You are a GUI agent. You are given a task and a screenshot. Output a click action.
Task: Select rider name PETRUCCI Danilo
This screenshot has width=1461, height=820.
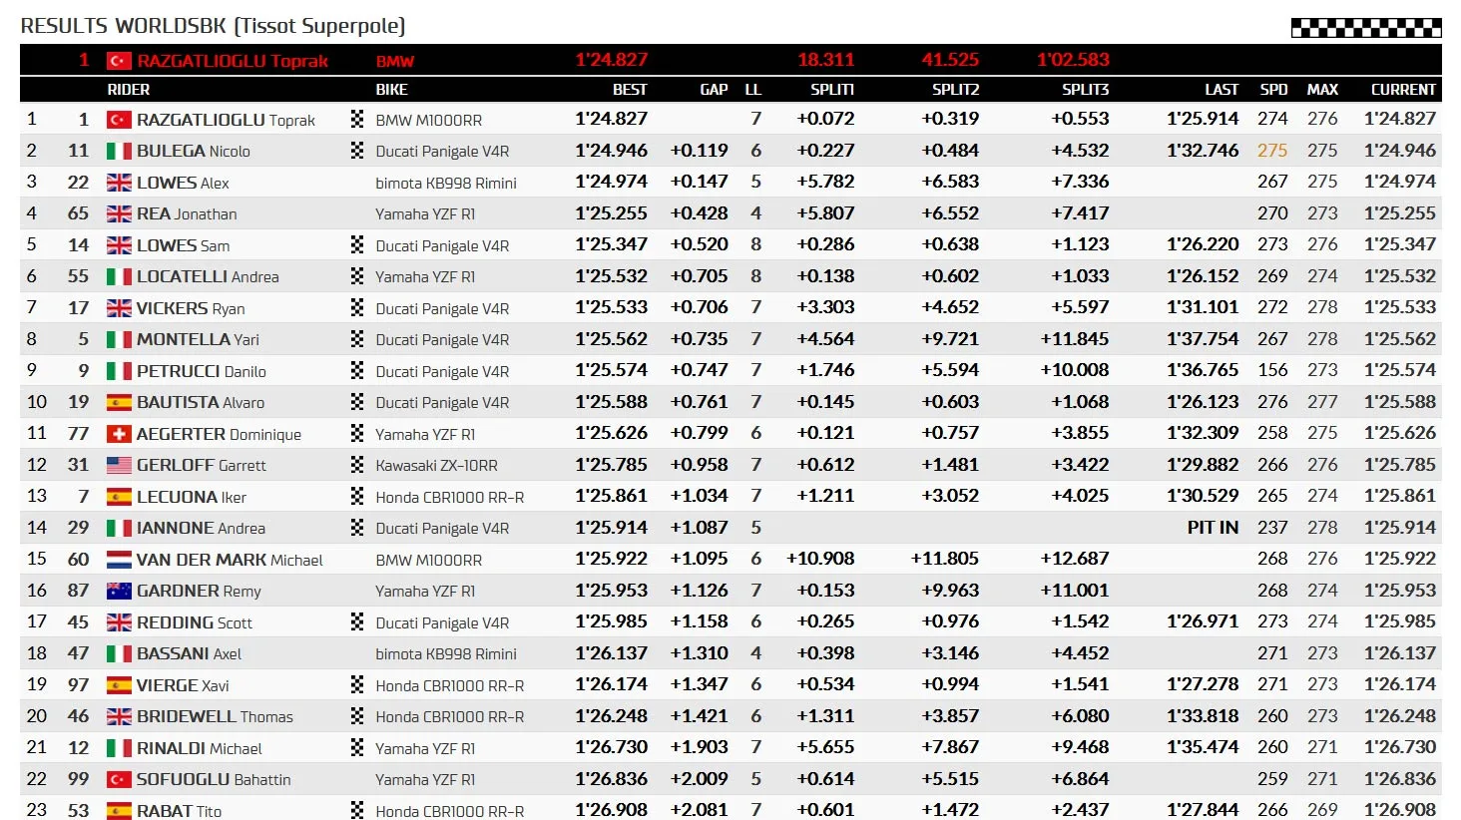tap(202, 371)
